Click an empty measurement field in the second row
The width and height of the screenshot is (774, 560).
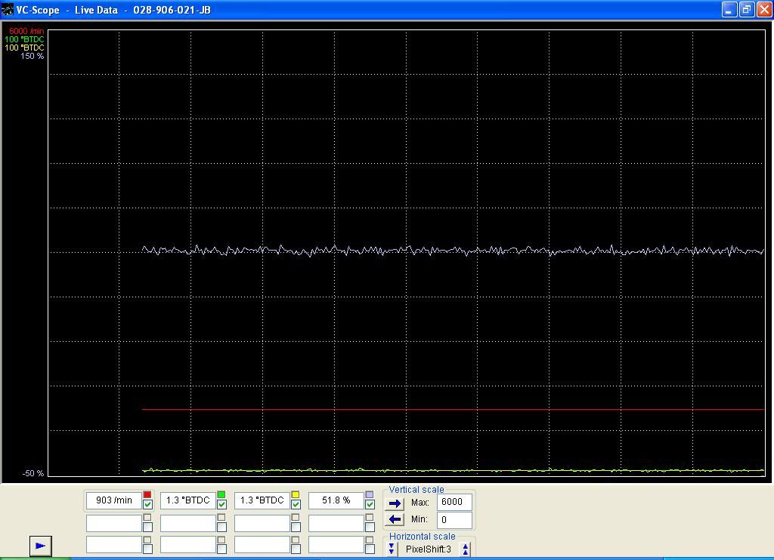point(113,522)
